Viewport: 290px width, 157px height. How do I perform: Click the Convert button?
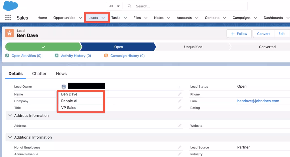263,34
